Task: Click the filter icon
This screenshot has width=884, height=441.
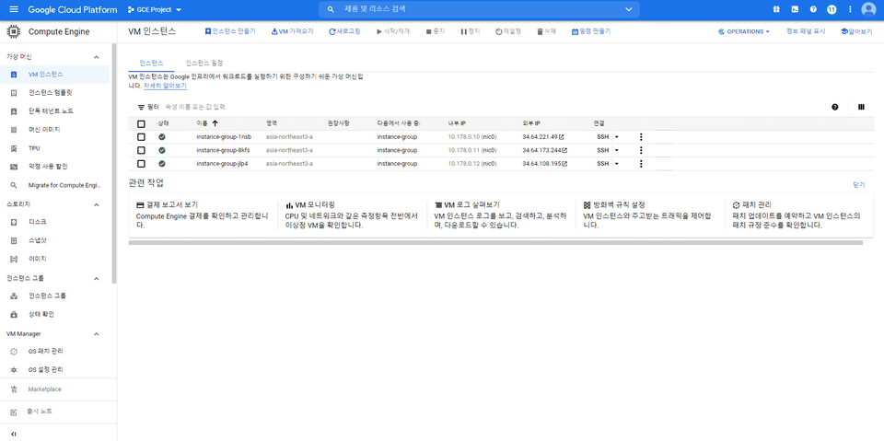Action: 142,107
